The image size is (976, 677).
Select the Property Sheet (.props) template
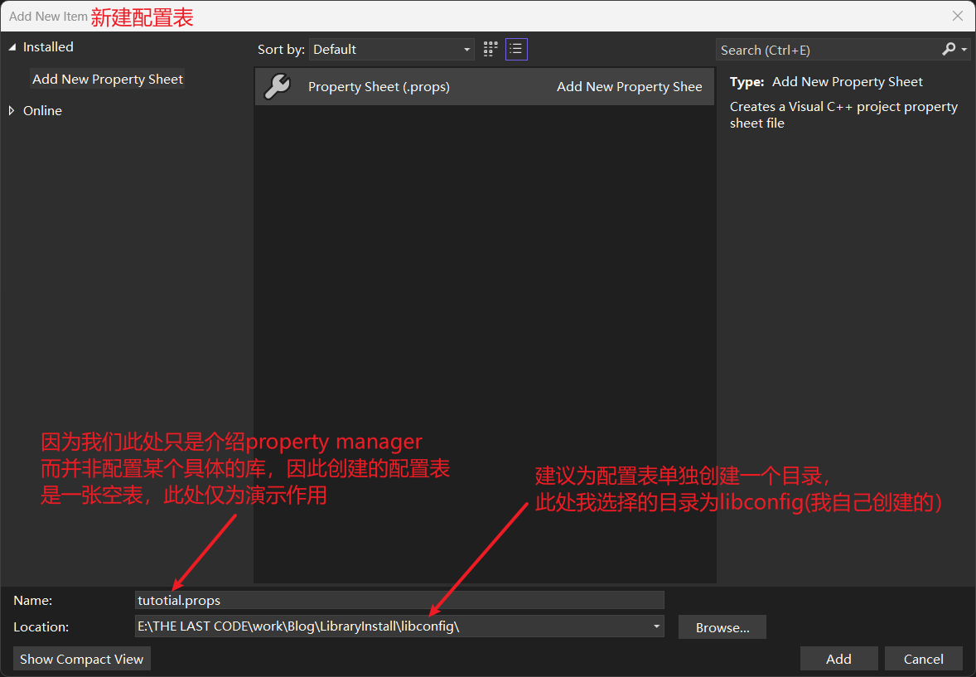pyautogui.click(x=484, y=86)
